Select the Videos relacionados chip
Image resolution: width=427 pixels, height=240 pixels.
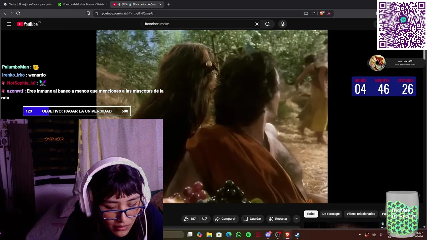(x=361, y=214)
